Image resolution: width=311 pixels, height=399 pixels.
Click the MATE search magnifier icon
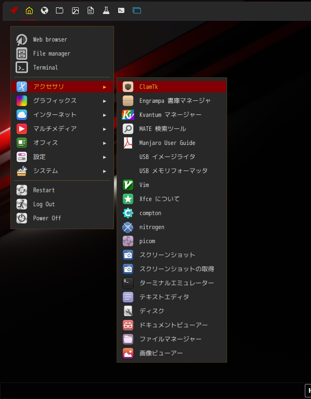[128, 129]
